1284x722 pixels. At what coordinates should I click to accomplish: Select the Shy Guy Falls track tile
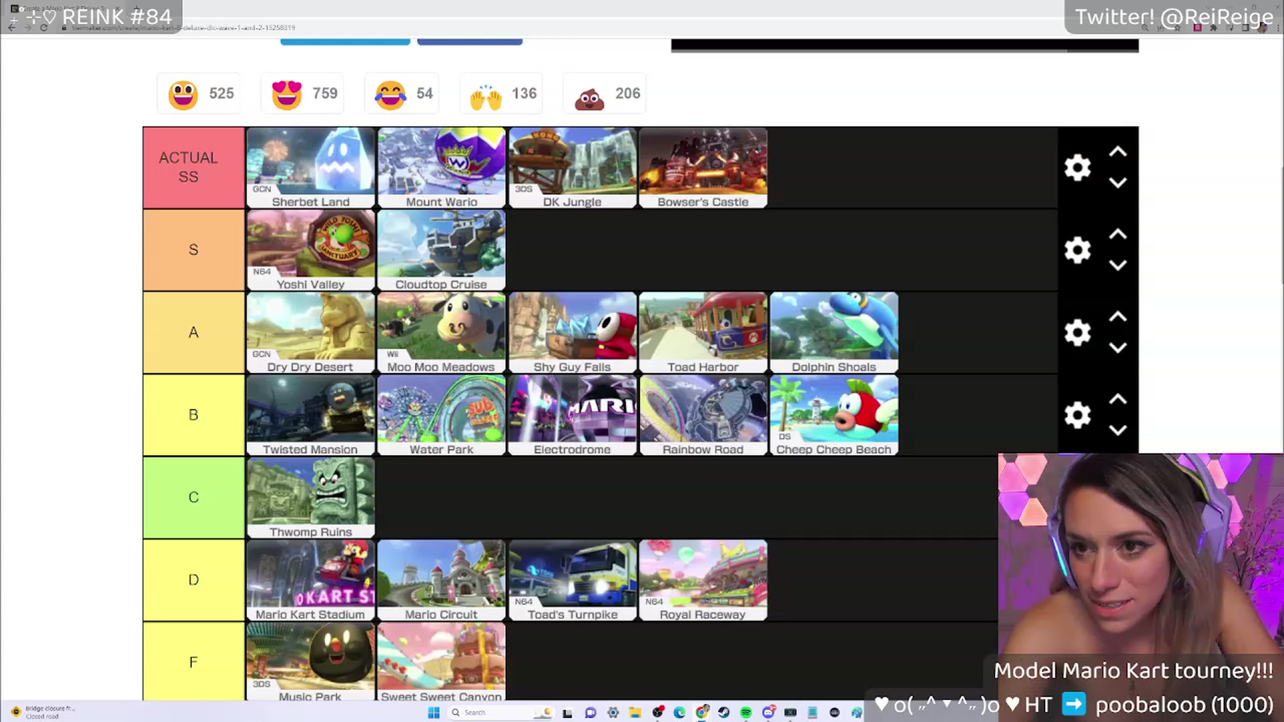(x=572, y=332)
